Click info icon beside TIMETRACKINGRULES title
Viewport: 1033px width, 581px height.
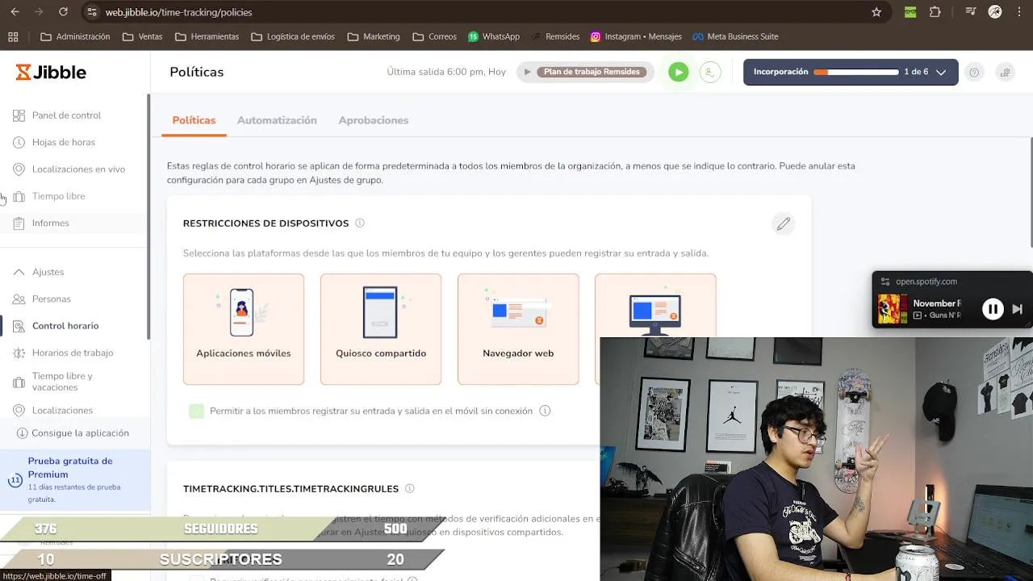[x=410, y=489]
